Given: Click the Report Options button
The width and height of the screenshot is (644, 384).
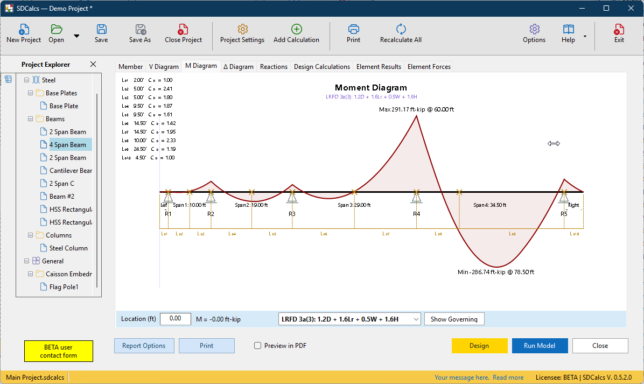Looking at the screenshot, I should pos(144,346).
